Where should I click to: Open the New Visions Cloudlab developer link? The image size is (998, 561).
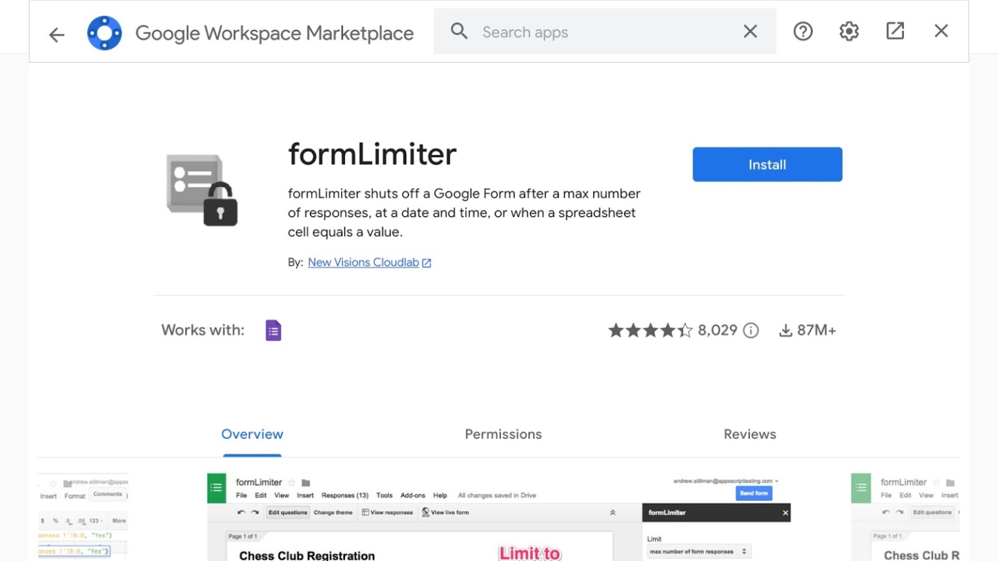[363, 262]
